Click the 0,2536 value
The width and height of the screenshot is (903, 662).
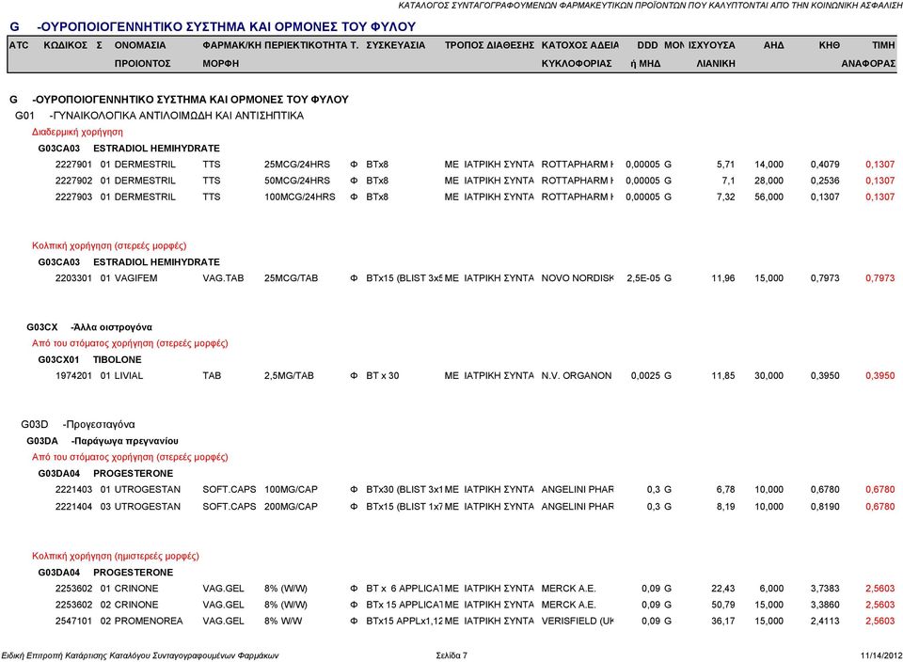pos(825,181)
